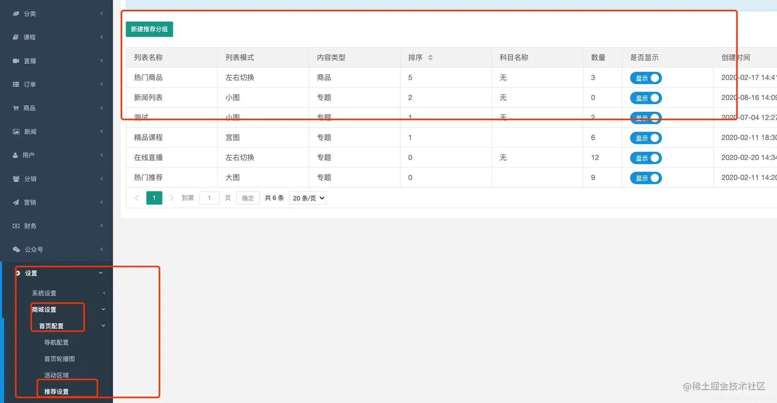Viewport: 777px width, 403px height.
Task: Click the page number input field
Action: [210, 198]
